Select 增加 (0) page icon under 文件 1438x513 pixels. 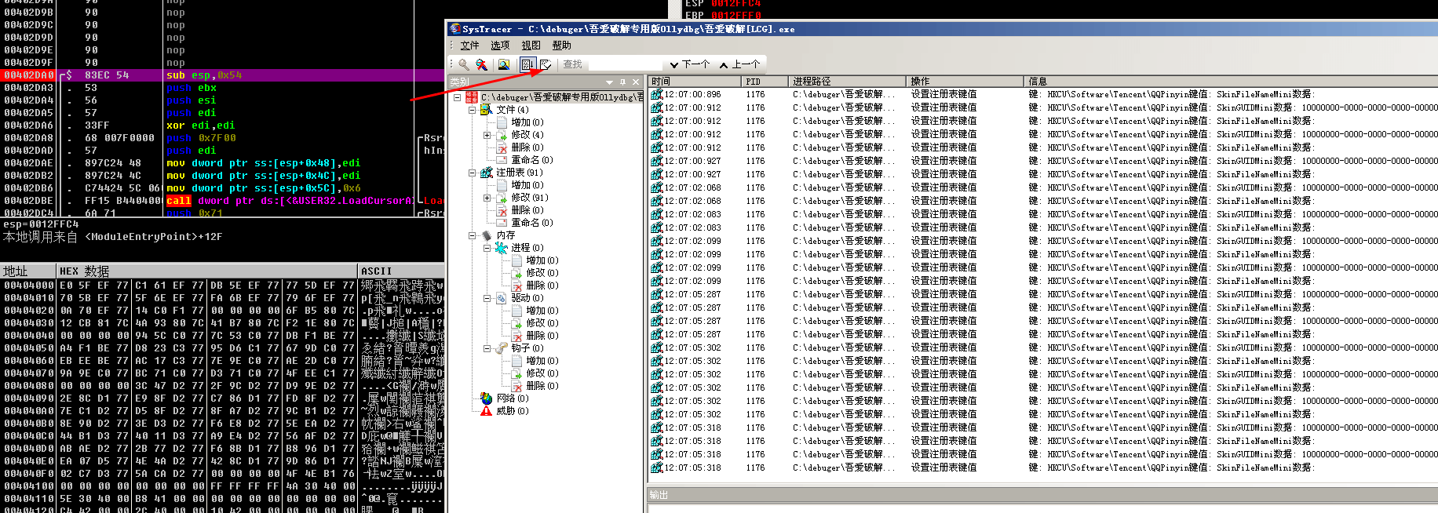point(502,122)
